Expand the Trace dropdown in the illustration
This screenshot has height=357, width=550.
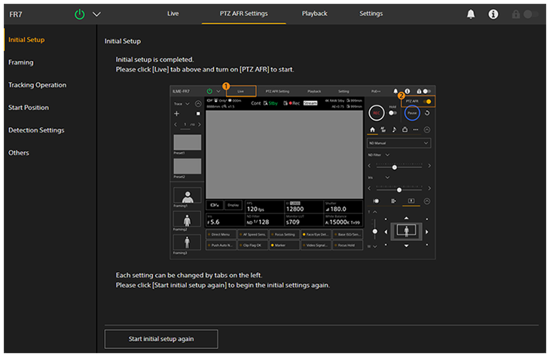click(188, 103)
